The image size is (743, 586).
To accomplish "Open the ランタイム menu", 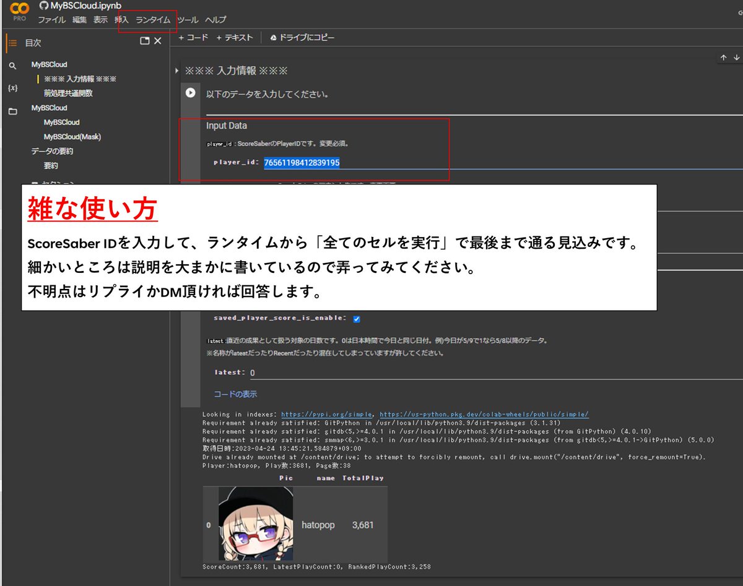I will coord(153,20).
